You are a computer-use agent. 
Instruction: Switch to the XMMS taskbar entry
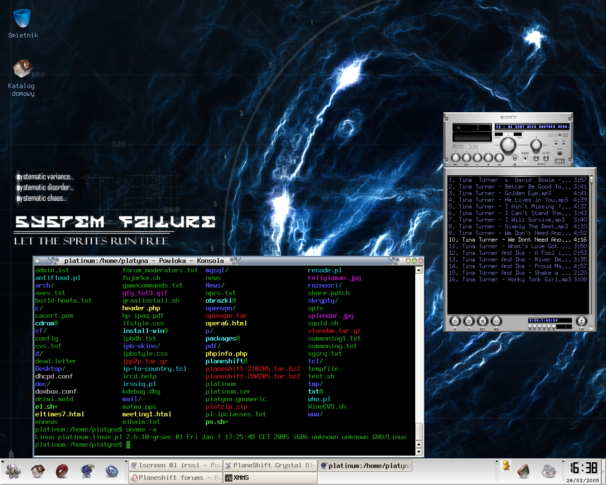click(270, 477)
